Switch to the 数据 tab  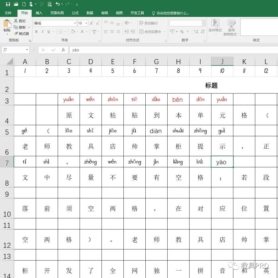[90, 13]
